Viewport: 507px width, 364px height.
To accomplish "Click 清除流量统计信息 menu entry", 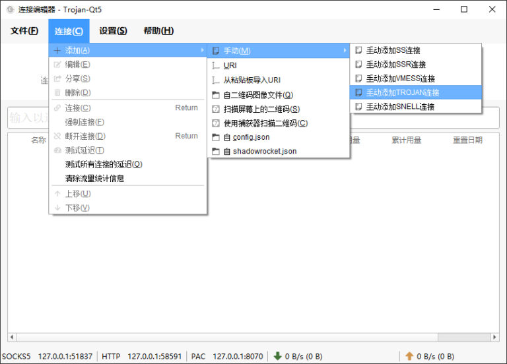I will [x=127, y=178].
